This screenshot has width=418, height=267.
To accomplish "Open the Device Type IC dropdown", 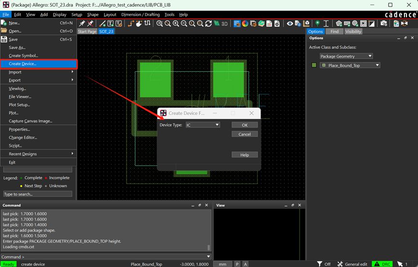I will [203, 125].
